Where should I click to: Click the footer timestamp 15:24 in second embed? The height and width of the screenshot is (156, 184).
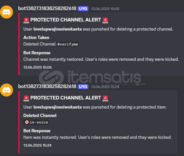click(x=37, y=145)
